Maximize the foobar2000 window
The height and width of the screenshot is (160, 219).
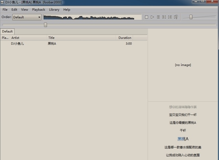click(203, 1)
